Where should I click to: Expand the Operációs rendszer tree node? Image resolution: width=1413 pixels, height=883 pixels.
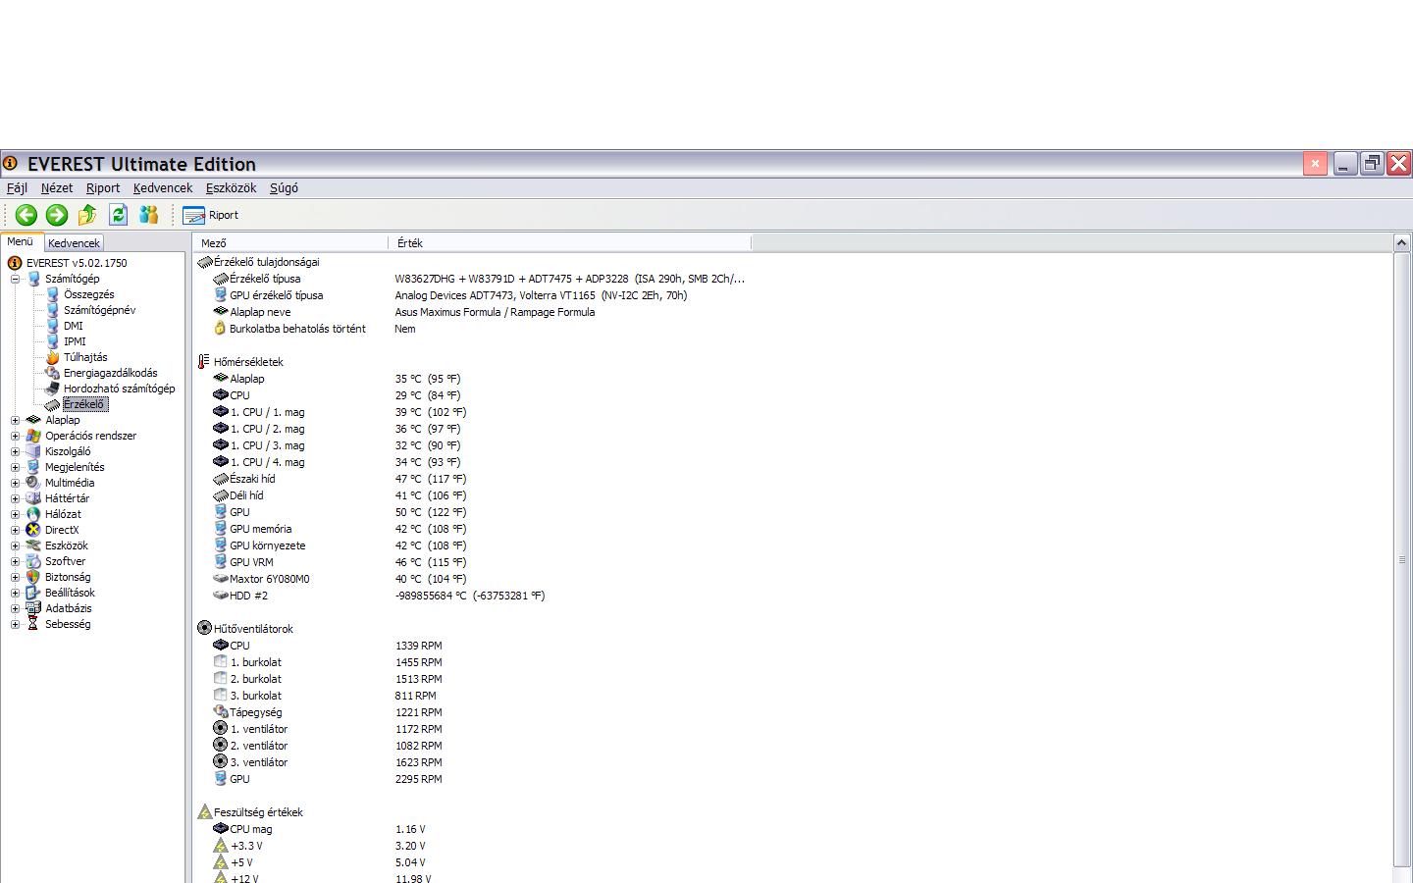pos(15,436)
